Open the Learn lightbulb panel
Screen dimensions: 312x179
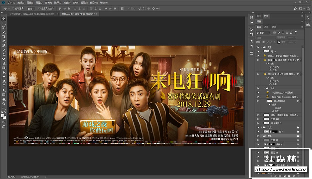308,18
